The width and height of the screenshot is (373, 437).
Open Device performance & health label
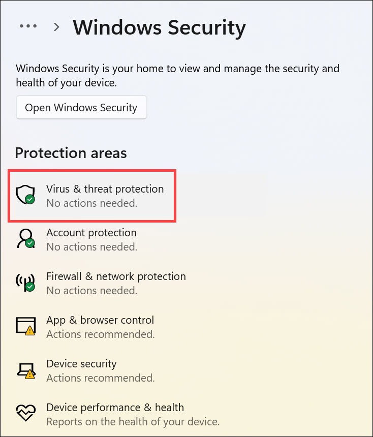tap(115, 408)
